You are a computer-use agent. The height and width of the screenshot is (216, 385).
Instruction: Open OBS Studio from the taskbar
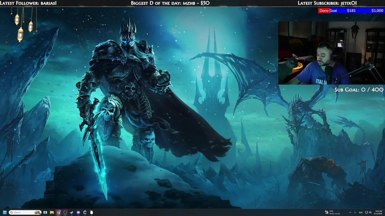point(65,212)
